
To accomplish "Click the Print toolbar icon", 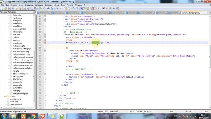I will click(23, 8).
